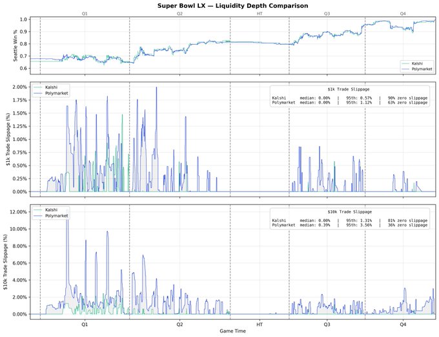Image resolution: width=439 pixels, height=337 pixels.
Task: Click the Q2 label on the bottom axis
Action: (x=179, y=323)
